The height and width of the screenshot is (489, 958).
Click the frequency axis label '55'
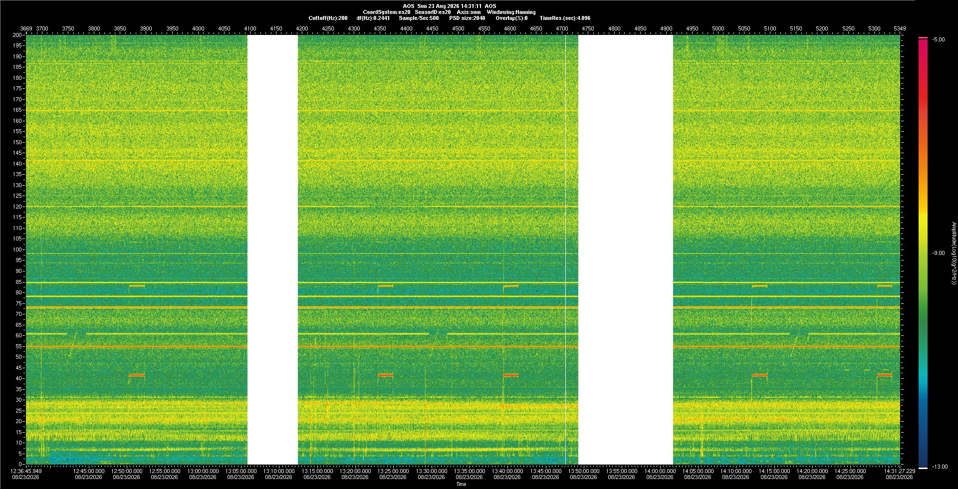(19, 346)
